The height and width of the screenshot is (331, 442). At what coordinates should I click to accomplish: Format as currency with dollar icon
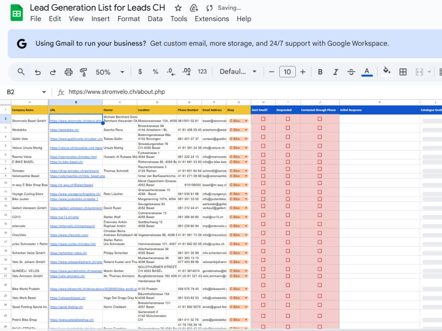click(x=140, y=72)
